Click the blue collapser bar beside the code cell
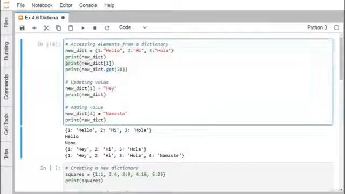Viewport: 345px width, 194px height. coord(22,82)
